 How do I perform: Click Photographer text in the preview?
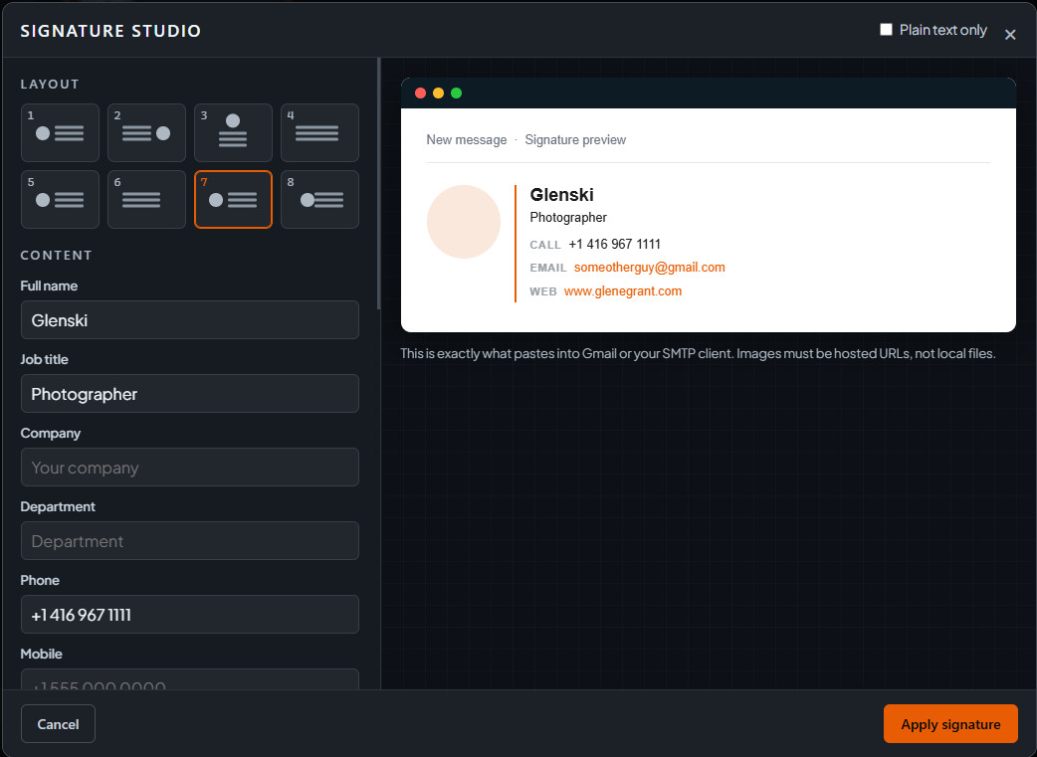tap(568, 218)
